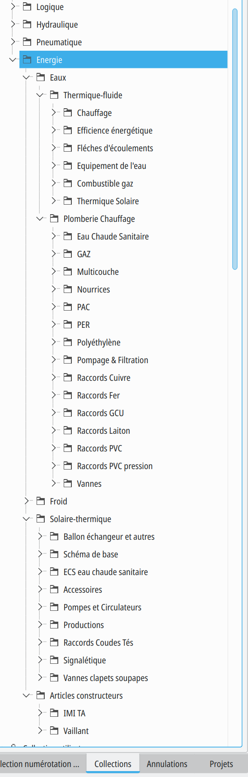Click the Chauffage folder icon
Screen dimensions: 248x777
click(x=68, y=113)
